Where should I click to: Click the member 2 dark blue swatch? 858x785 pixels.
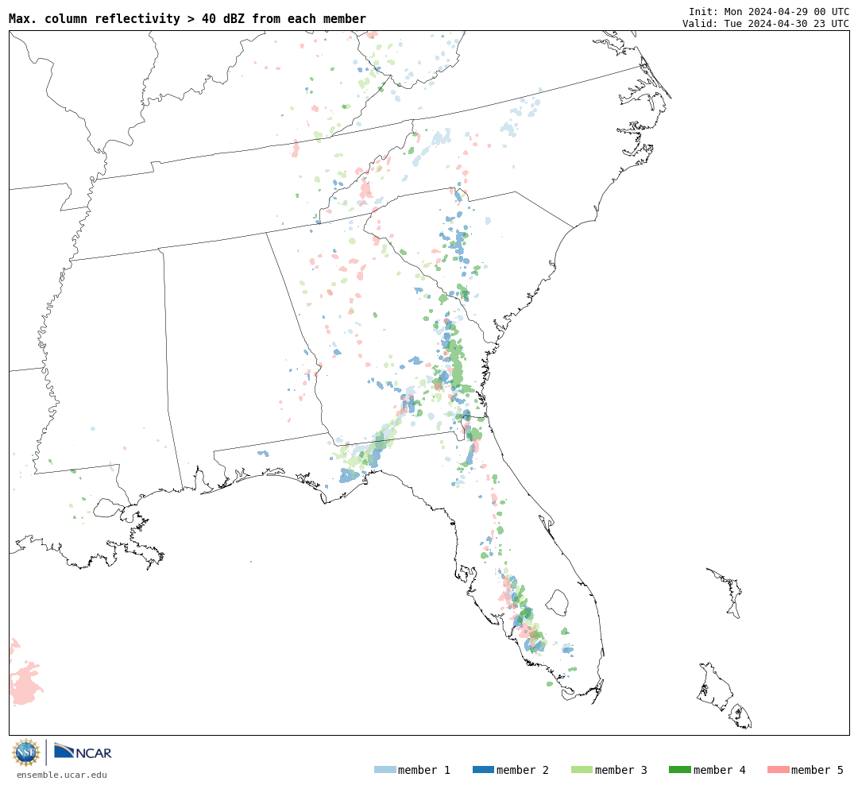click(x=483, y=769)
